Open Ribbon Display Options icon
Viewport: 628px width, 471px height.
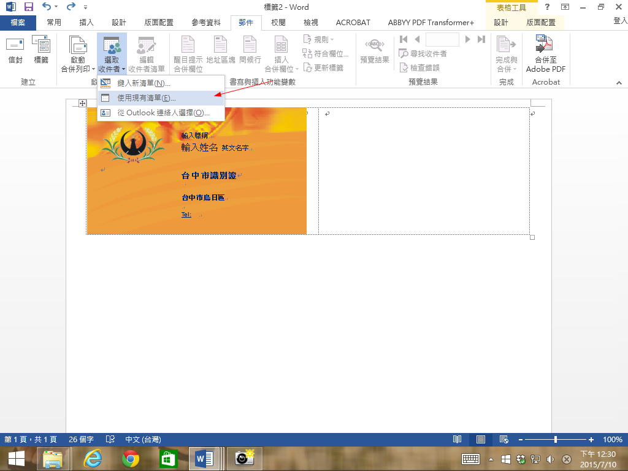565,7
